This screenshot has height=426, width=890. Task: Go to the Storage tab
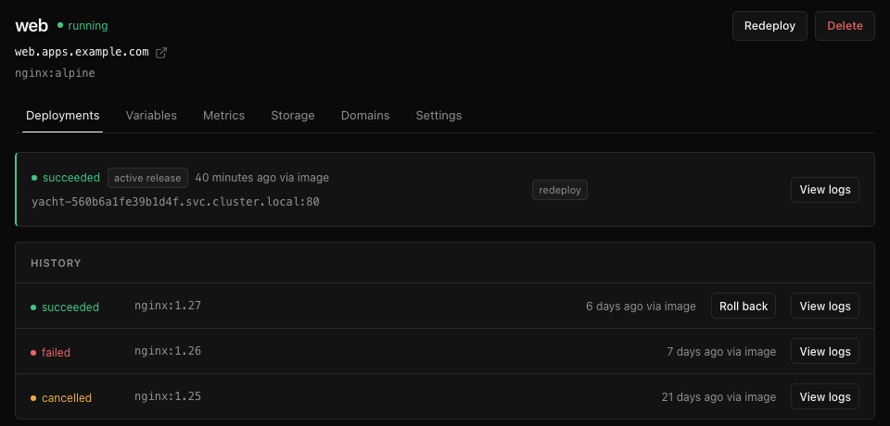[x=293, y=115]
